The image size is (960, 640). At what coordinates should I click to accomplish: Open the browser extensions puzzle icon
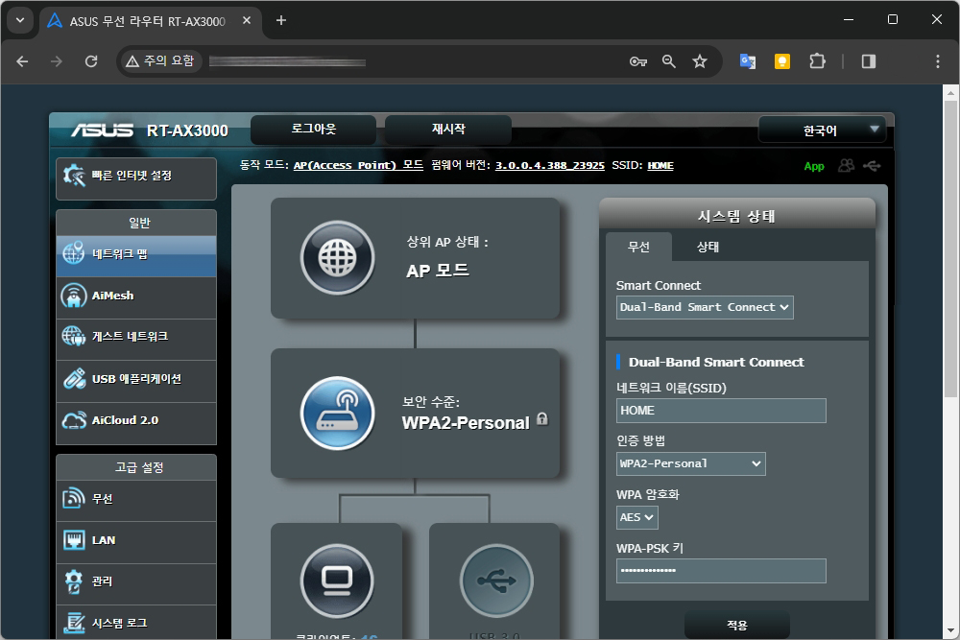click(x=817, y=61)
